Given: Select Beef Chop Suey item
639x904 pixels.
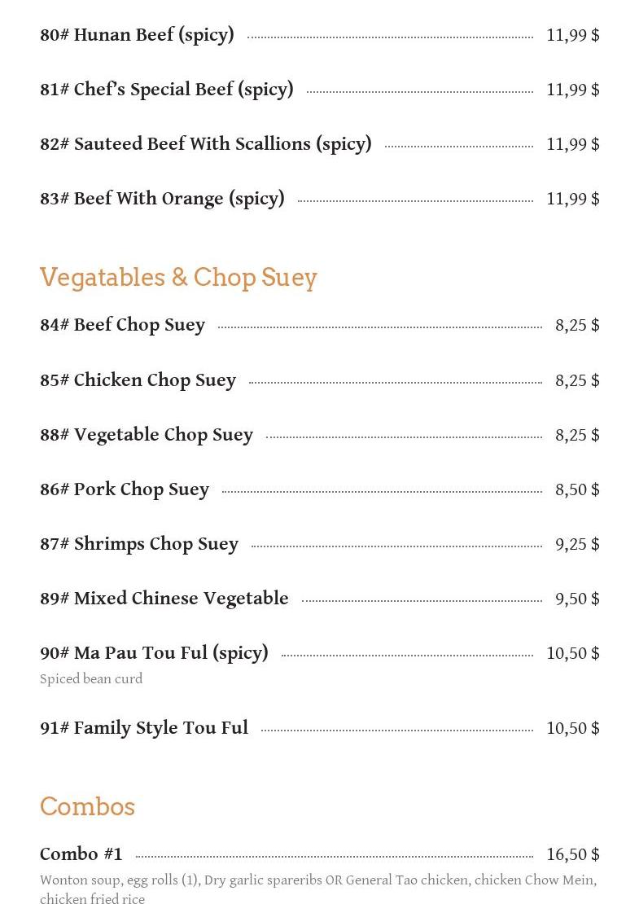Looking at the screenshot, I should tap(122, 325).
